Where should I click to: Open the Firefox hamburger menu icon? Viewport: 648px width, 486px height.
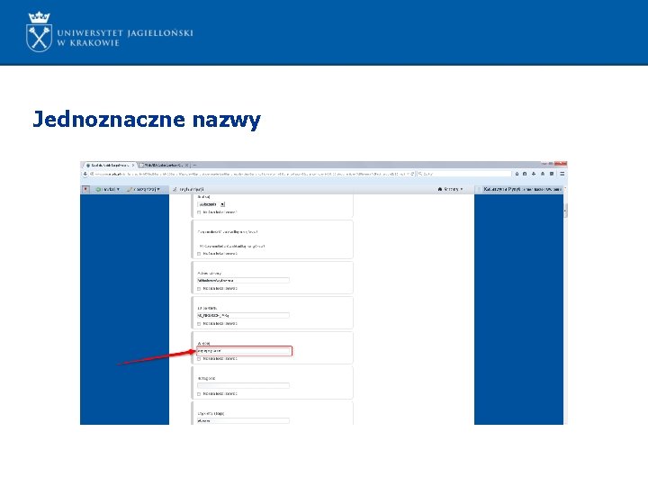tap(562, 174)
